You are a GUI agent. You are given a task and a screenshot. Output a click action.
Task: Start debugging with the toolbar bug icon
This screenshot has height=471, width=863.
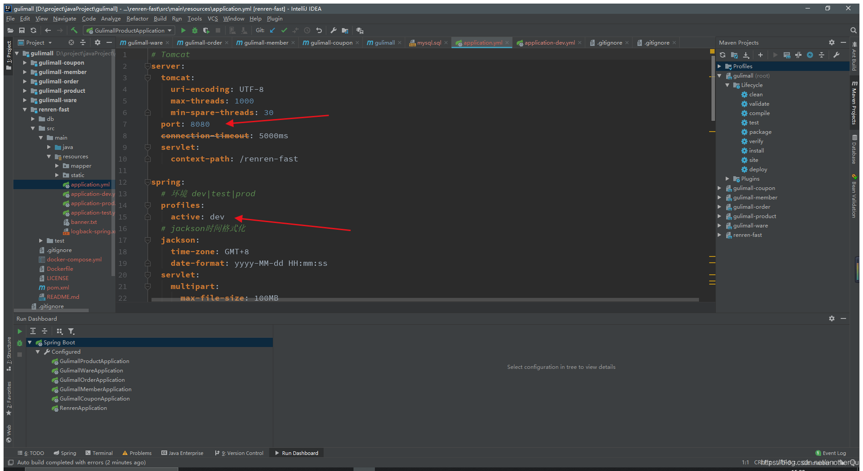click(195, 30)
